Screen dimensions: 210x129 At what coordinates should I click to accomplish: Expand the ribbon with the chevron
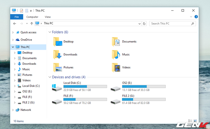pos(191,17)
